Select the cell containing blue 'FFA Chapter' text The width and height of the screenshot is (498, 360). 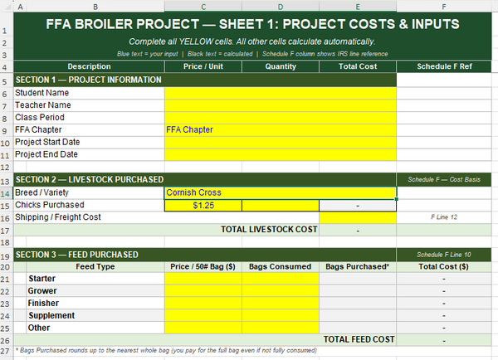tap(281, 130)
